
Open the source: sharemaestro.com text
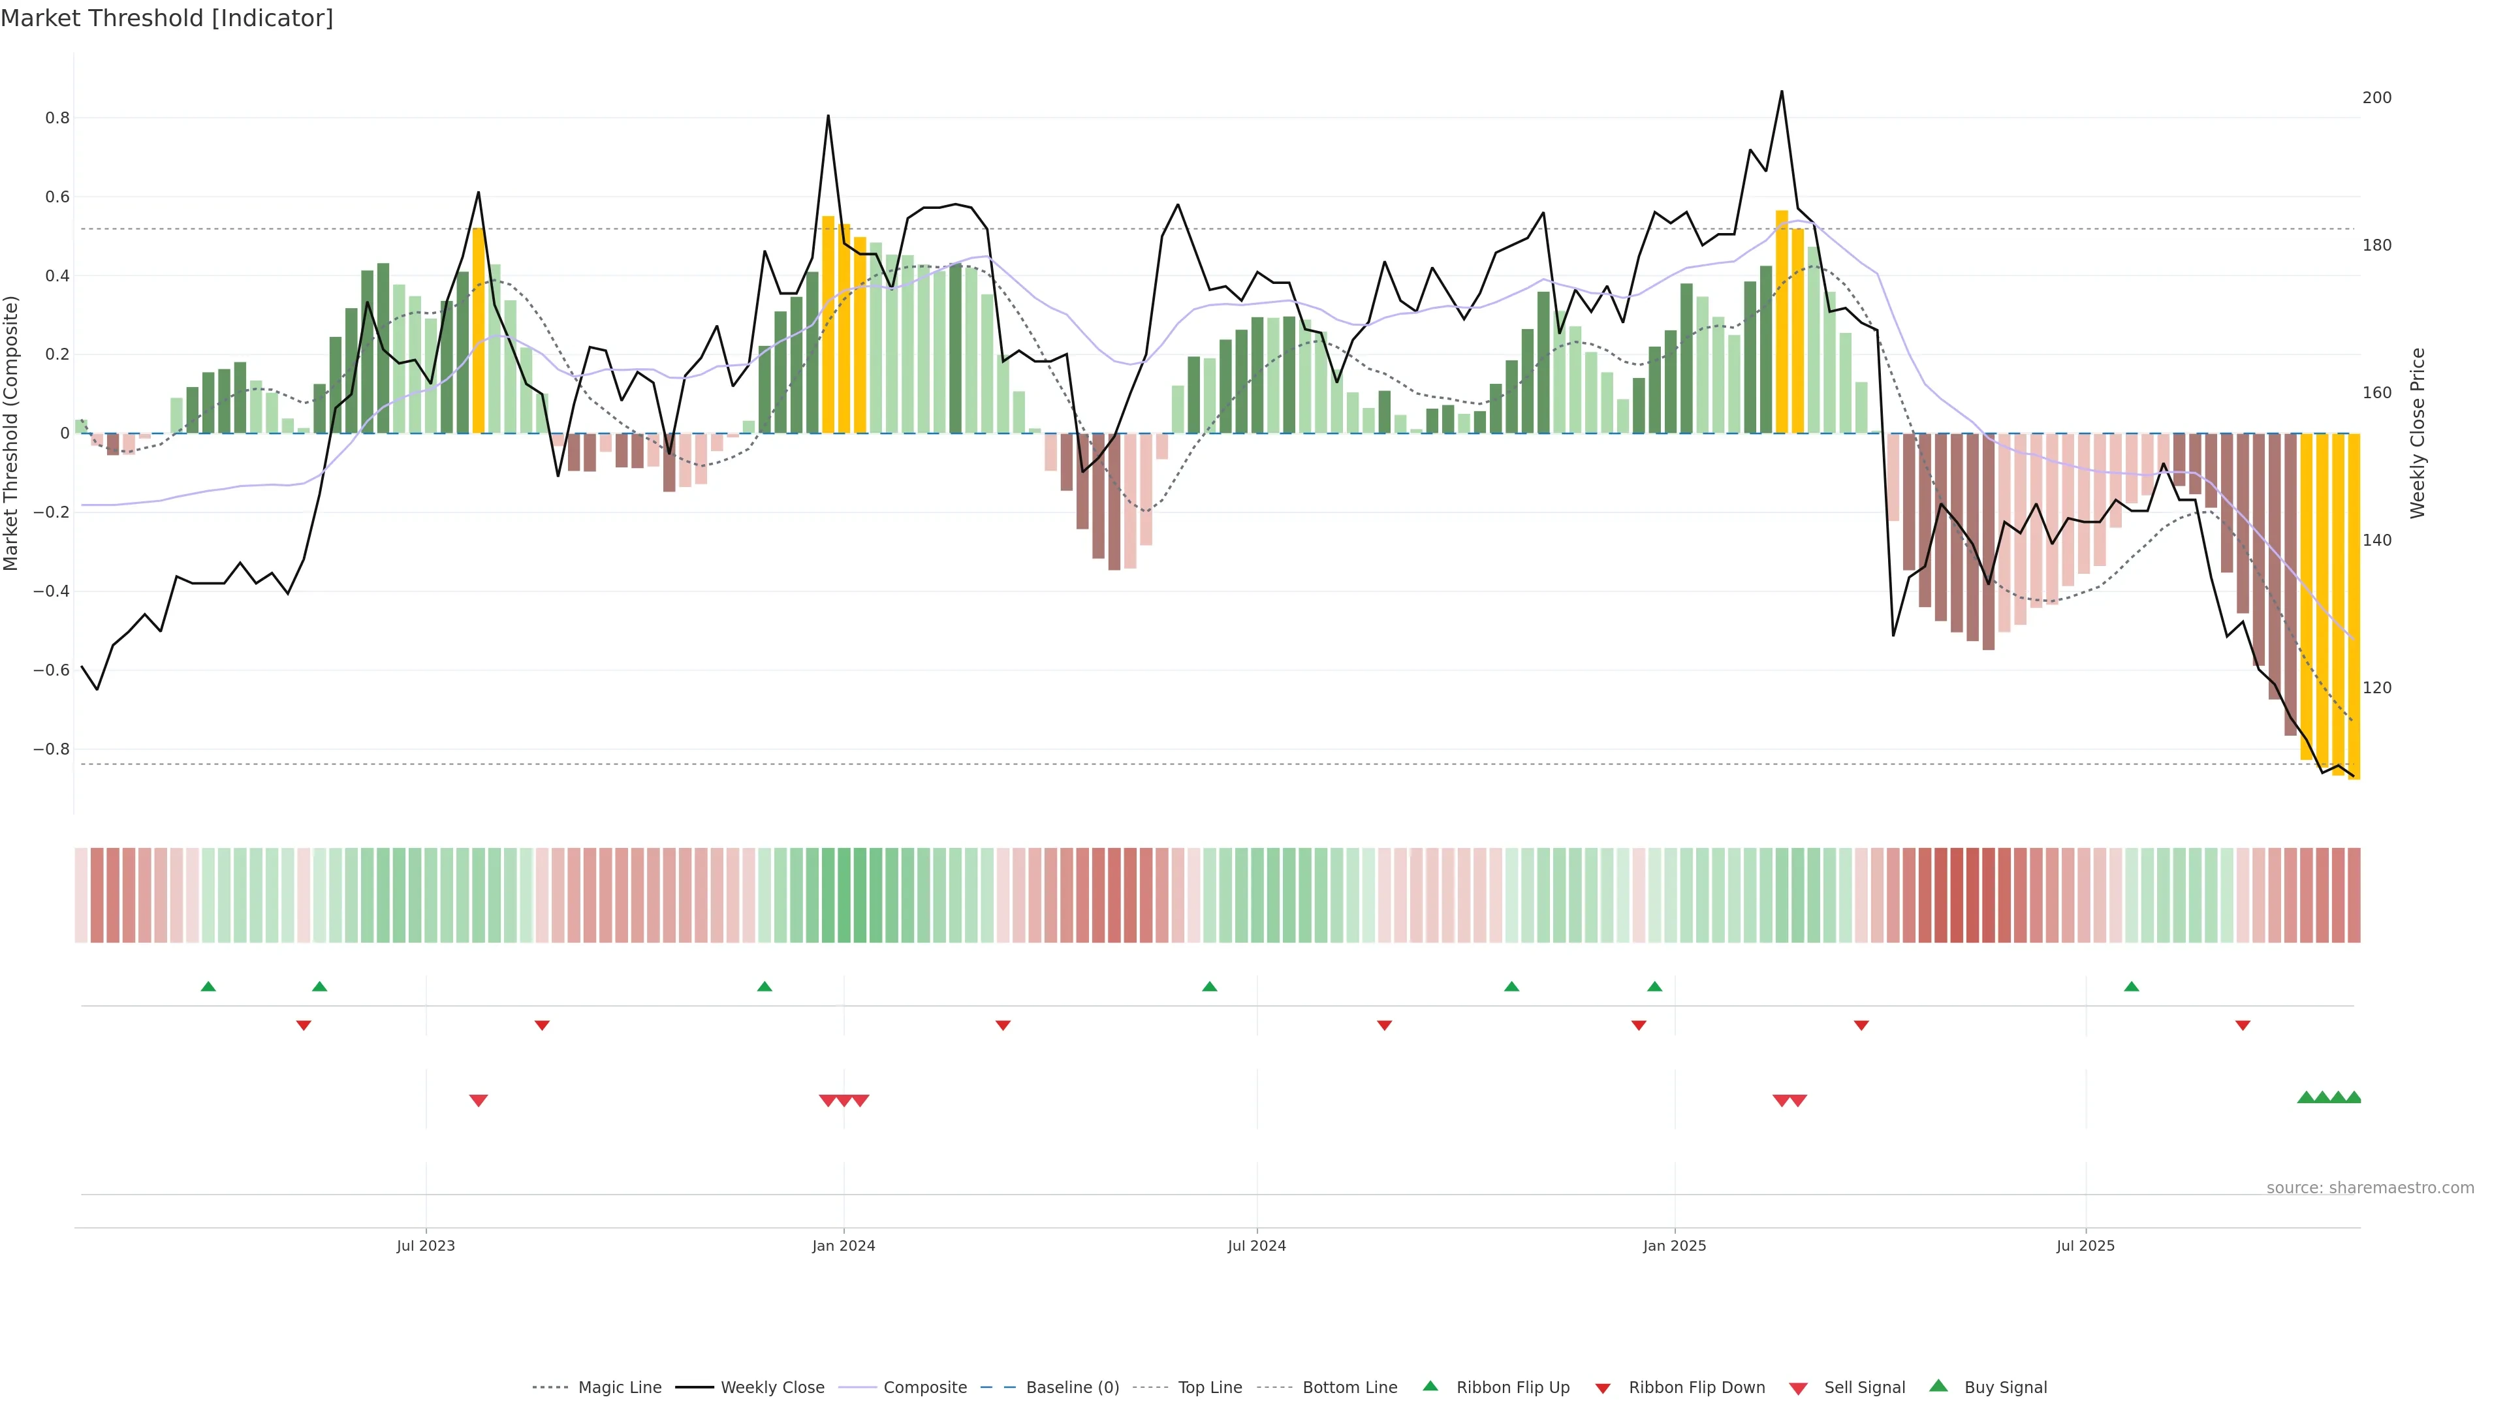click(2370, 1188)
